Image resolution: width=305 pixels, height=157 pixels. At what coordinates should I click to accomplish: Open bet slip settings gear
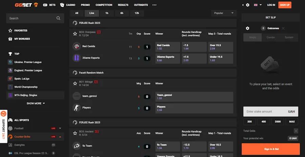247,28
